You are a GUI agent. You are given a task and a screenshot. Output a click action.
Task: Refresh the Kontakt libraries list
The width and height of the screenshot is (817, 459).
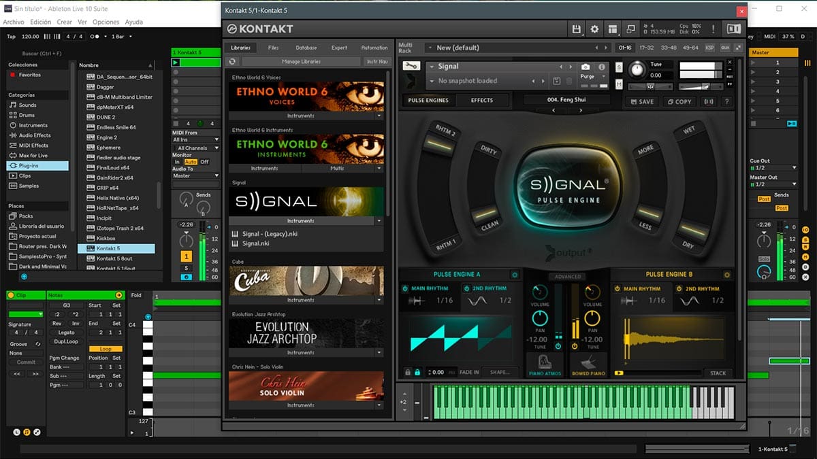pos(233,61)
